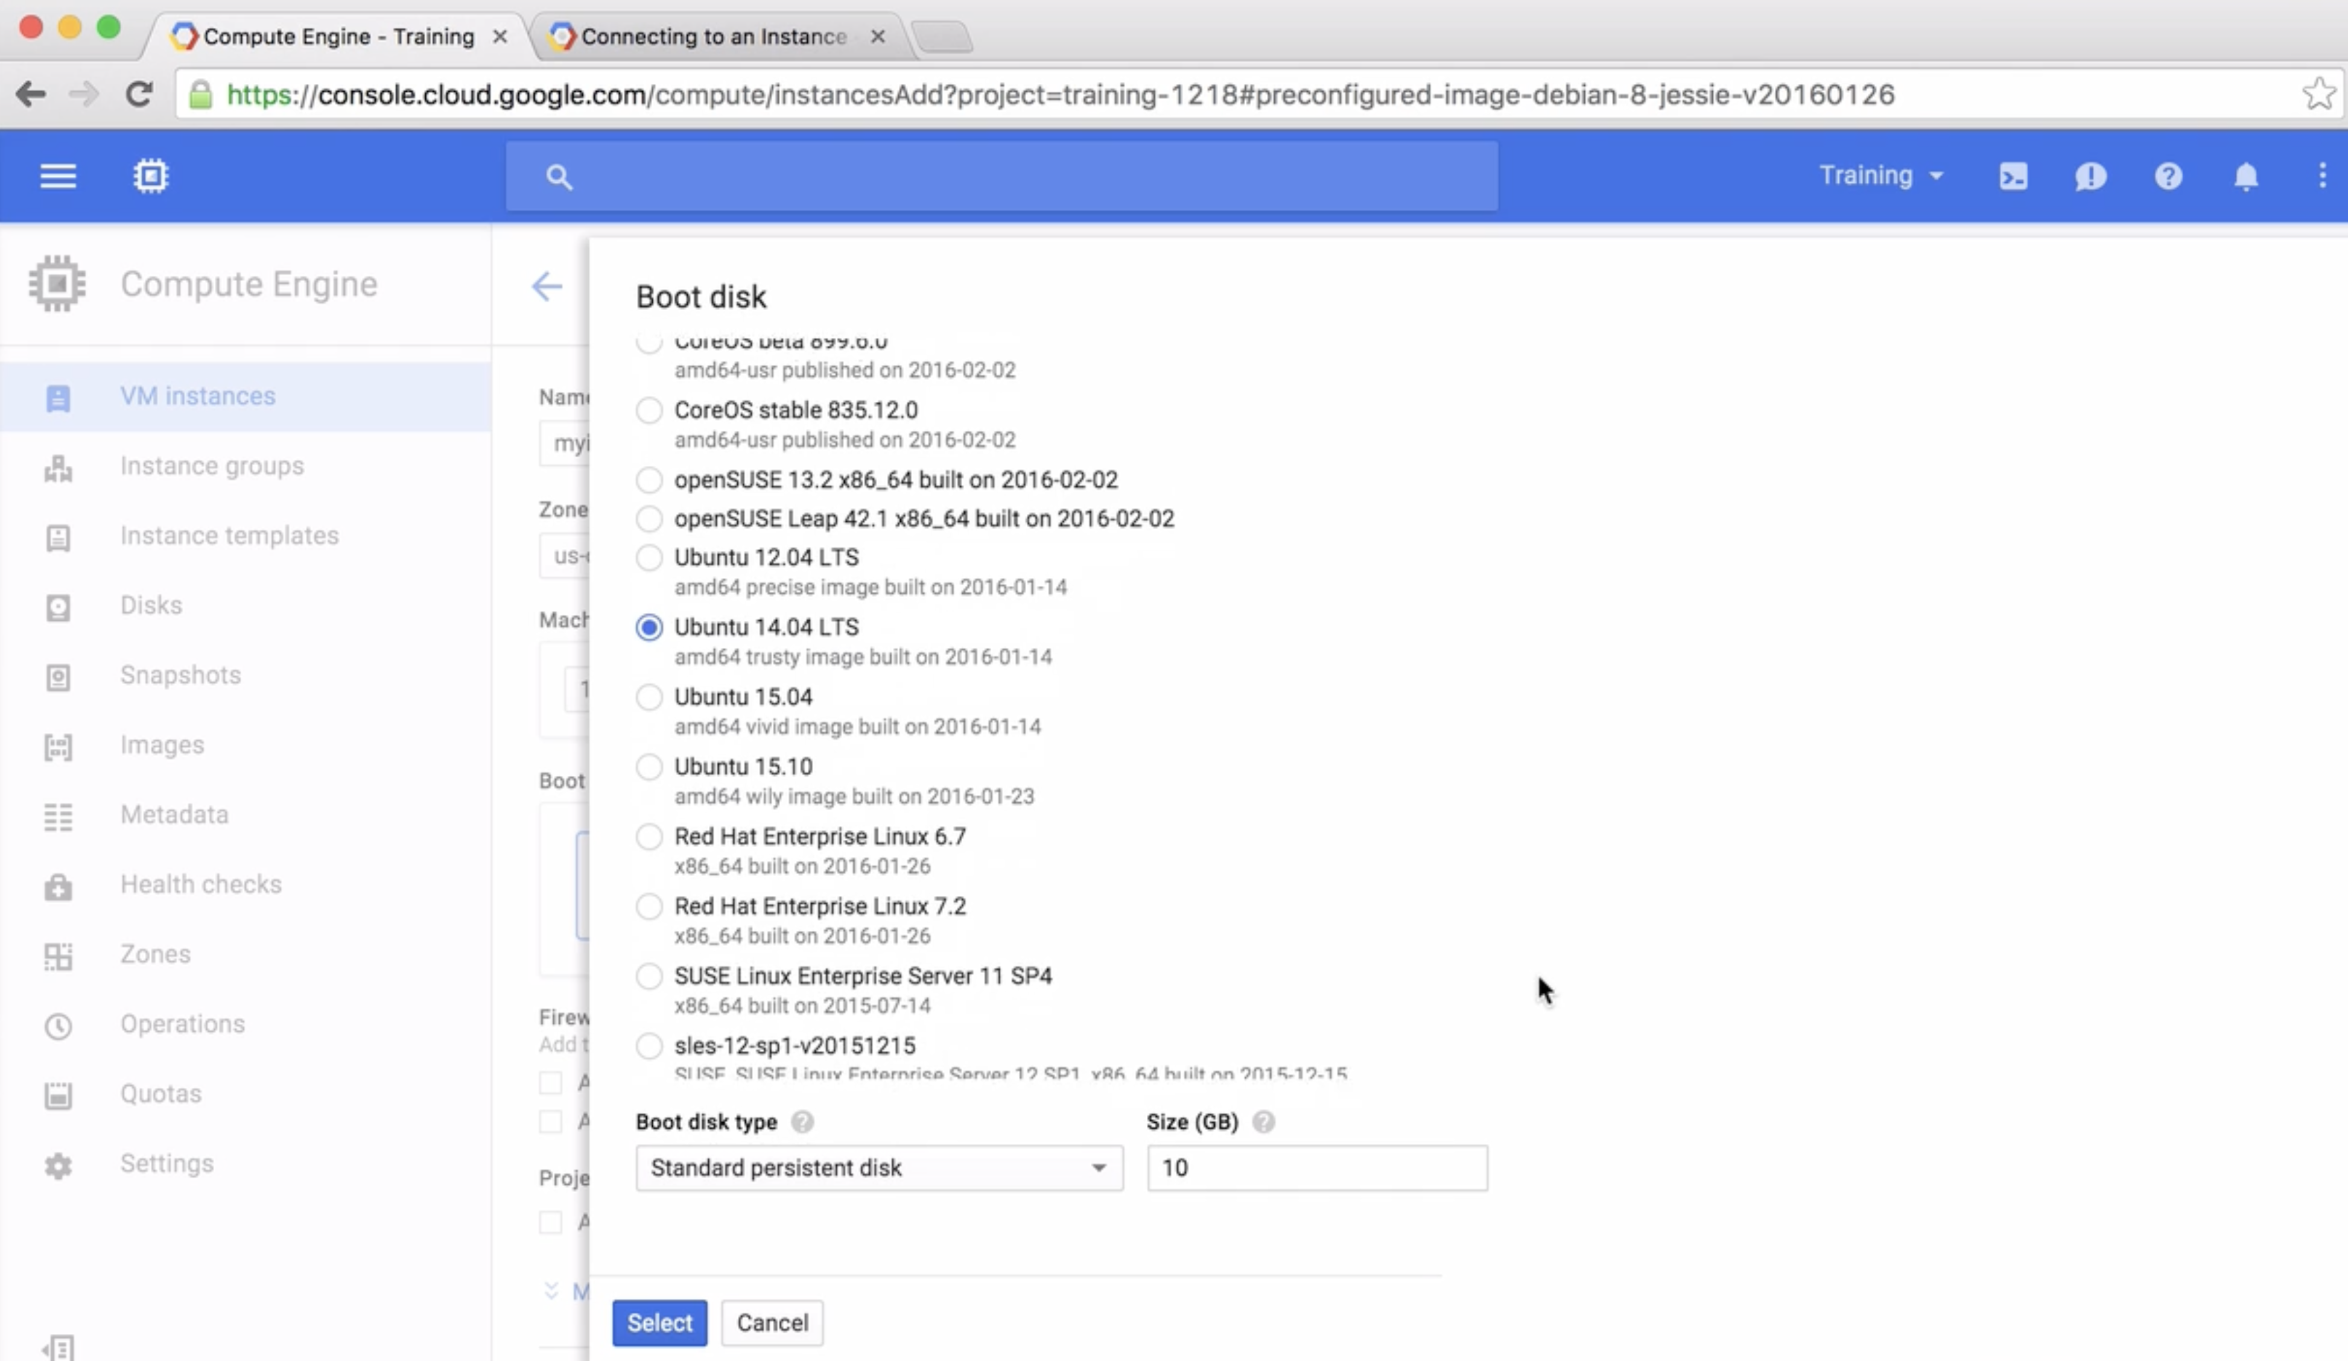This screenshot has height=1361, width=2348.
Task: Click the Snapshots sidebar icon
Action: tap(58, 677)
